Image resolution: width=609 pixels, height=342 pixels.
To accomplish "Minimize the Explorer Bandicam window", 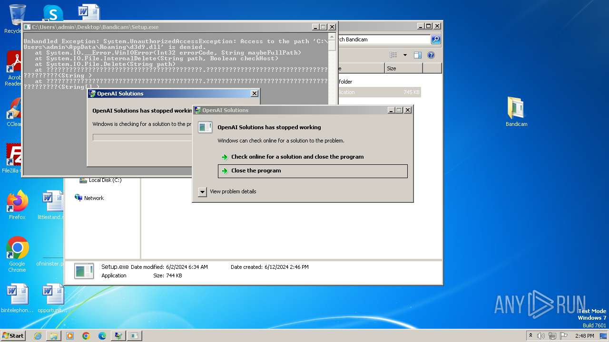I will pyautogui.click(x=421, y=26).
